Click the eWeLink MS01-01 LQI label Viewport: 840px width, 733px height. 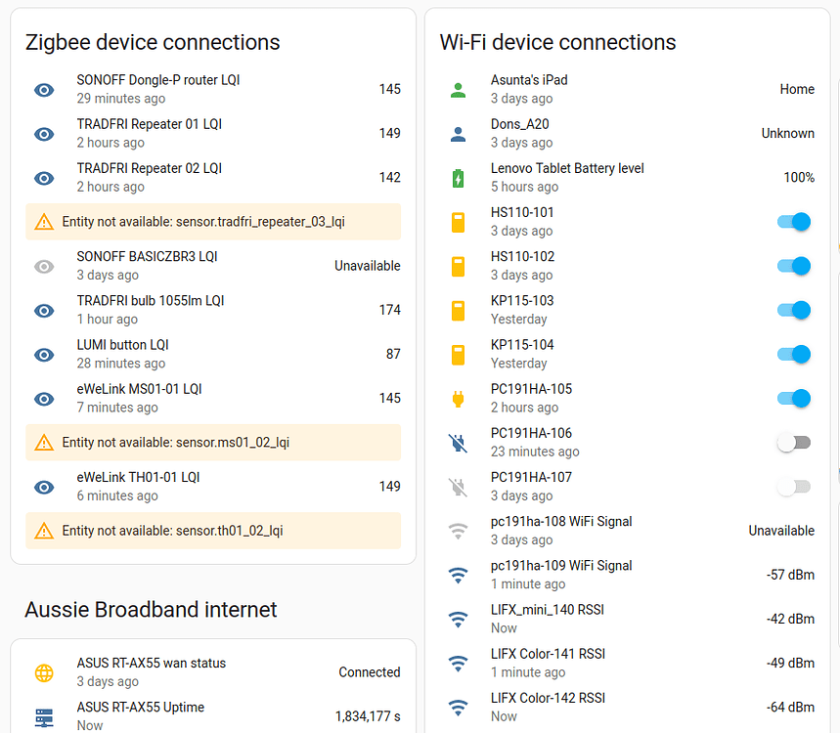(139, 389)
